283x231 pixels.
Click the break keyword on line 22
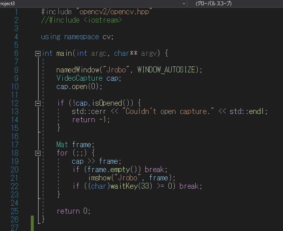click(x=189, y=186)
